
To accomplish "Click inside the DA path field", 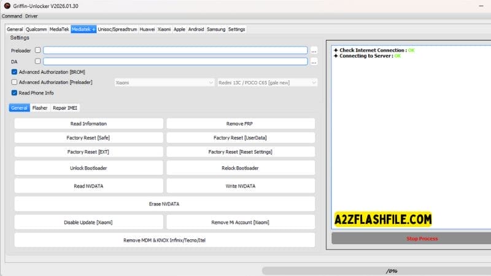I will coord(176,61).
